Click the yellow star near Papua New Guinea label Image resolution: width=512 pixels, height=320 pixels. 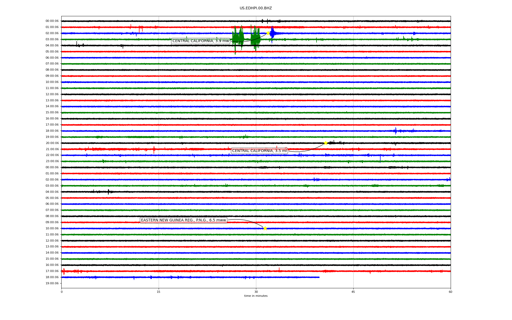265,228
